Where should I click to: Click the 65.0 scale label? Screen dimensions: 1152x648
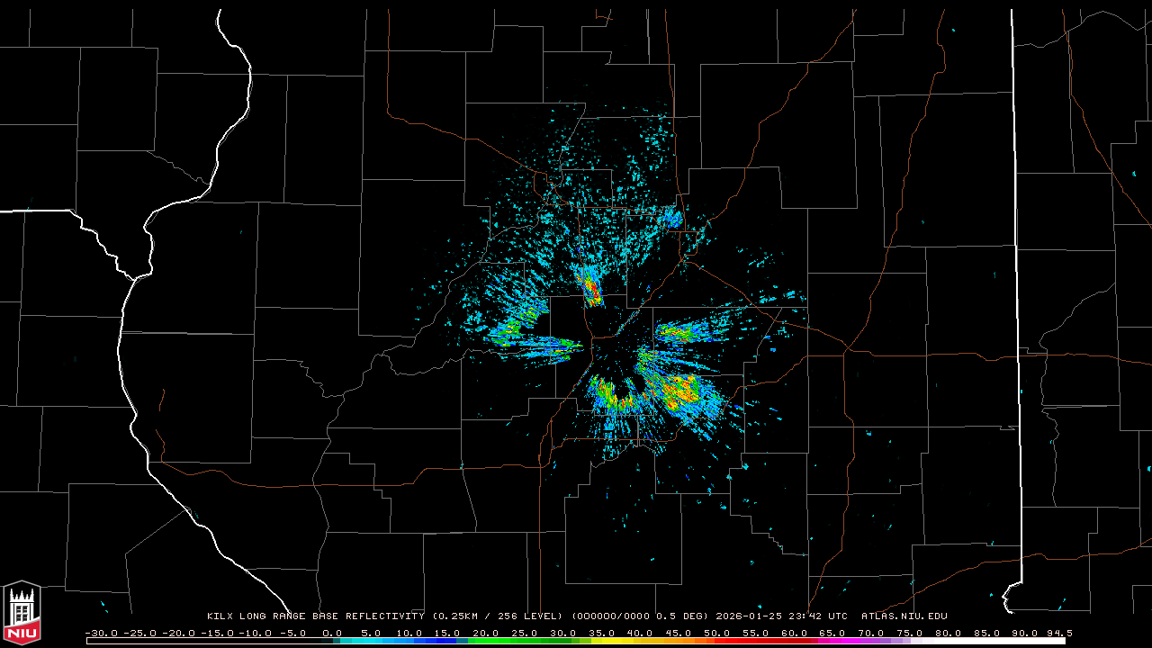[834, 633]
